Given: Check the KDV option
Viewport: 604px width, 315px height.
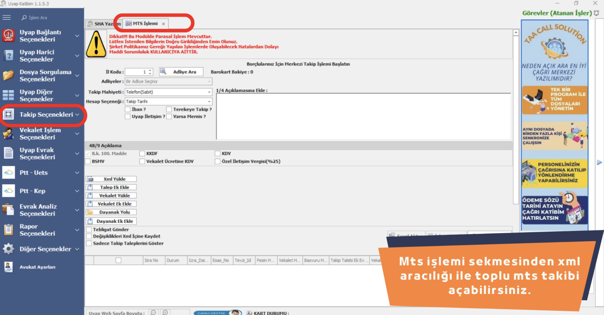Looking at the screenshot, I should pyautogui.click(x=217, y=153).
